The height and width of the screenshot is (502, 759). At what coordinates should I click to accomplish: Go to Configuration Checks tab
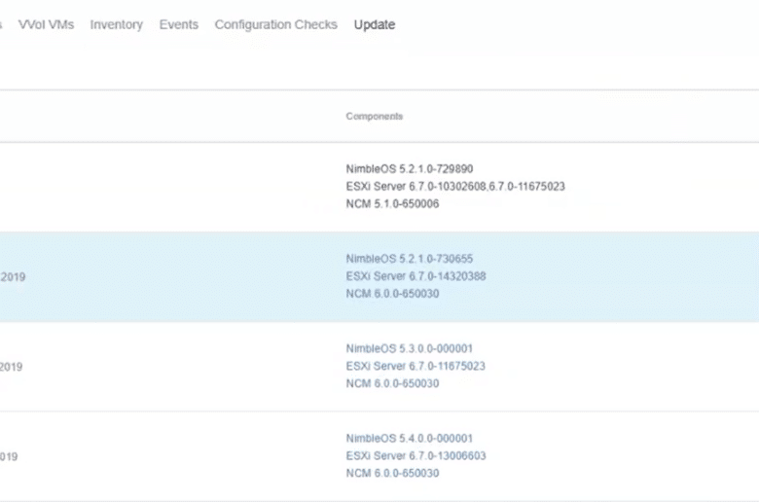pyautogui.click(x=276, y=24)
